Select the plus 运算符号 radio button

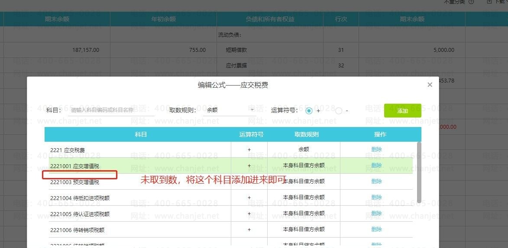coord(309,111)
